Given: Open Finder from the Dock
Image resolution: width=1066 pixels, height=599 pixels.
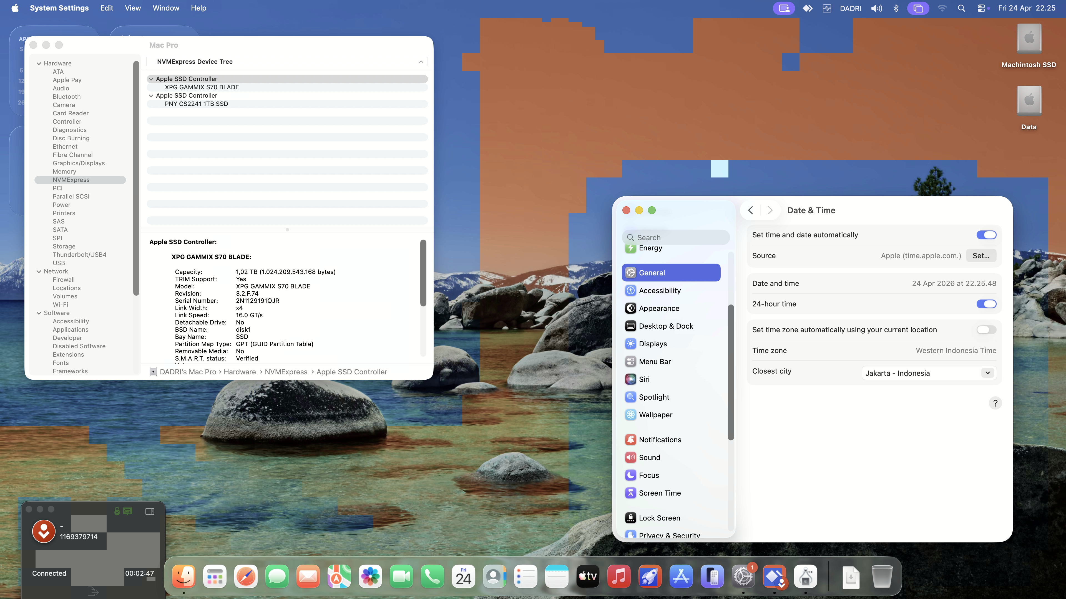Looking at the screenshot, I should pos(184,576).
